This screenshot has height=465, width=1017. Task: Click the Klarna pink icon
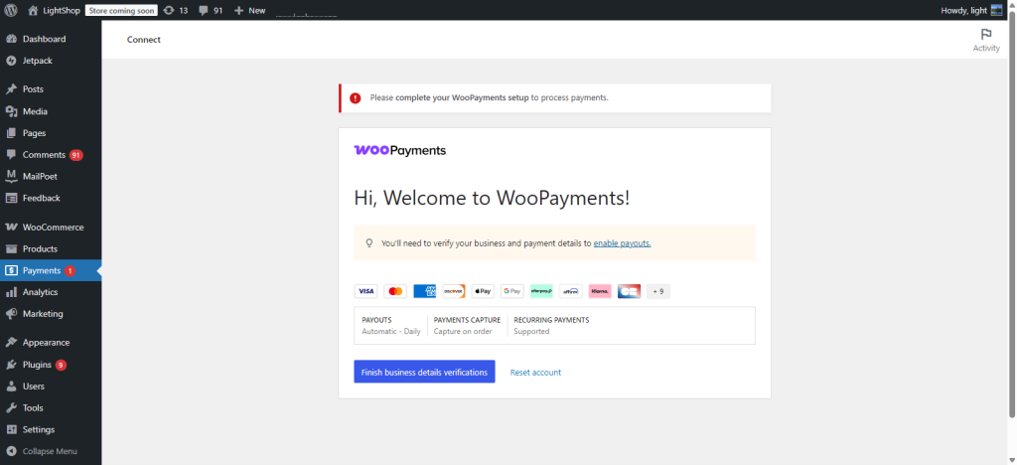click(x=600, y=291)
